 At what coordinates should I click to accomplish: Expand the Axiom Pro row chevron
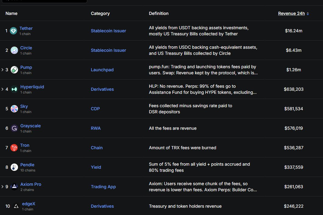tap(2, 187)
